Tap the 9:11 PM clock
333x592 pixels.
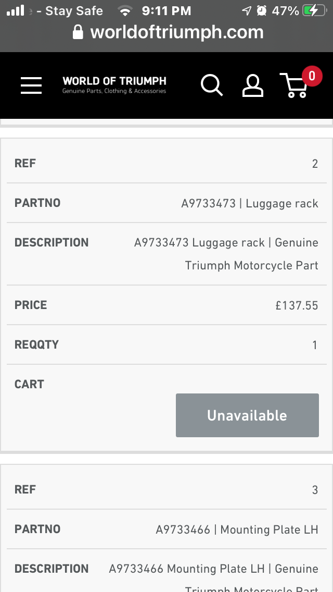(x=166, y=10)
